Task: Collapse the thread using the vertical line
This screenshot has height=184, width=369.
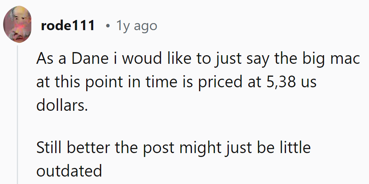Action: (x=17, y=115)
